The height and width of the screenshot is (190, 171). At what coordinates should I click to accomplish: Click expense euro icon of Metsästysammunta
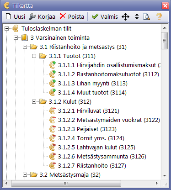pos(52,156)
